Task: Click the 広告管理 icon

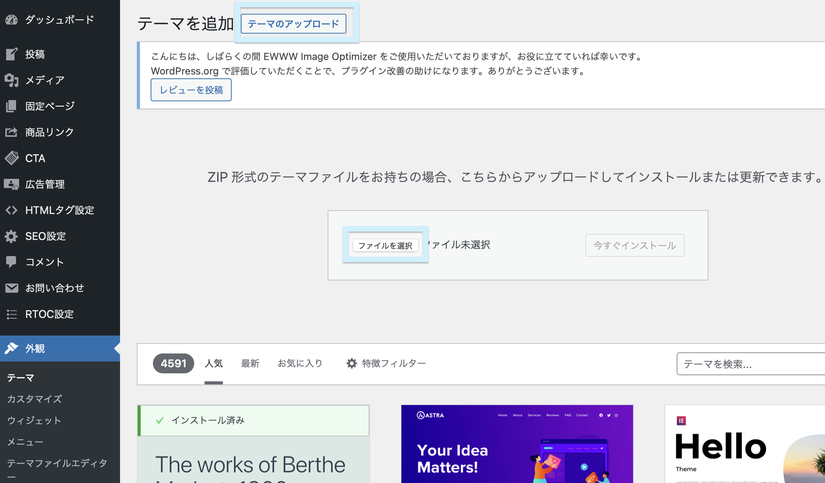Action: [x=11, y=184]
